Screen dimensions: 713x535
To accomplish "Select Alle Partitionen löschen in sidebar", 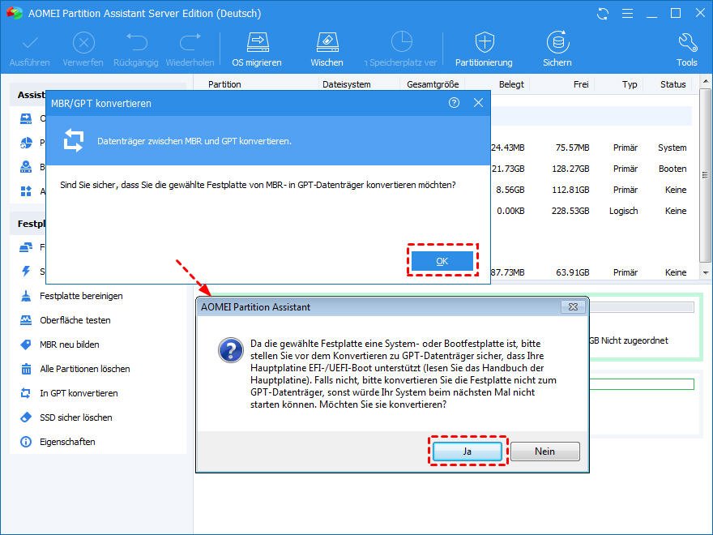I will [x=84, y=369].
